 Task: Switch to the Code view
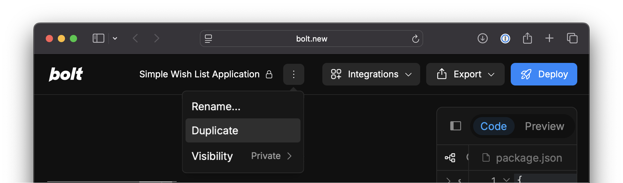tap(493, 126)
